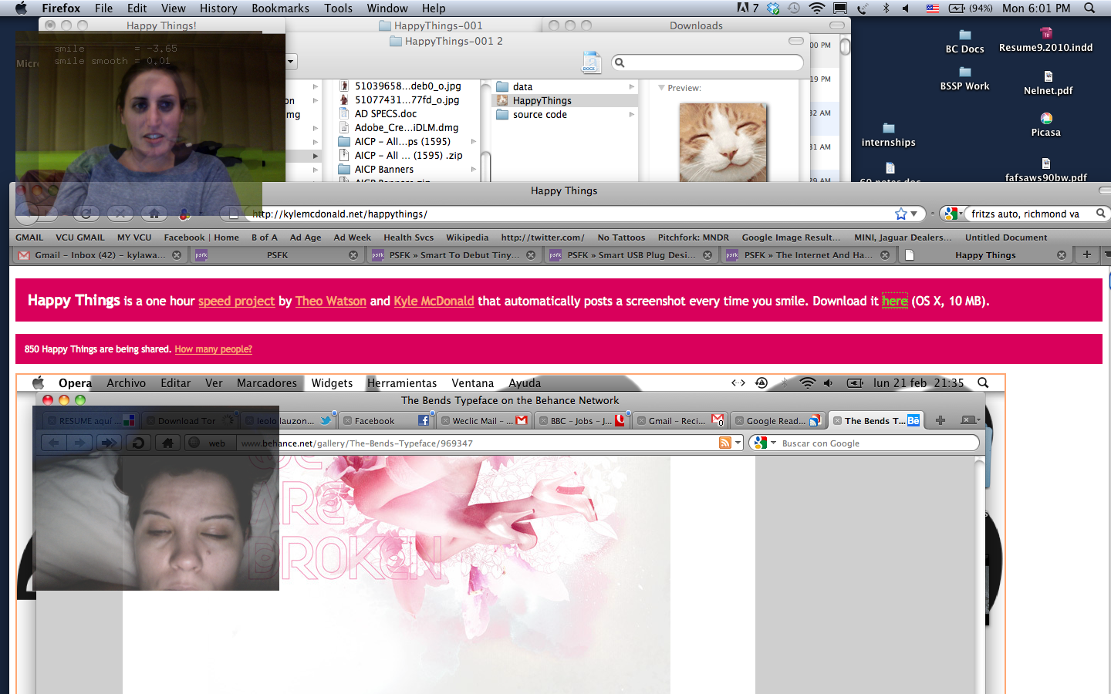This screenshot has height=694, width=1111.
Task: Open Spotlight search in the menu bar
Action: click(x=1089, y=8)
